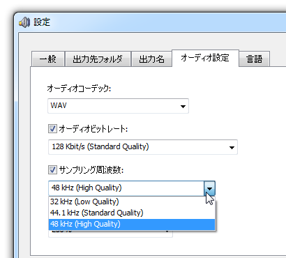Switch to the 一般 tab
Screen dimensions: 286x258
tap(48, 59)
